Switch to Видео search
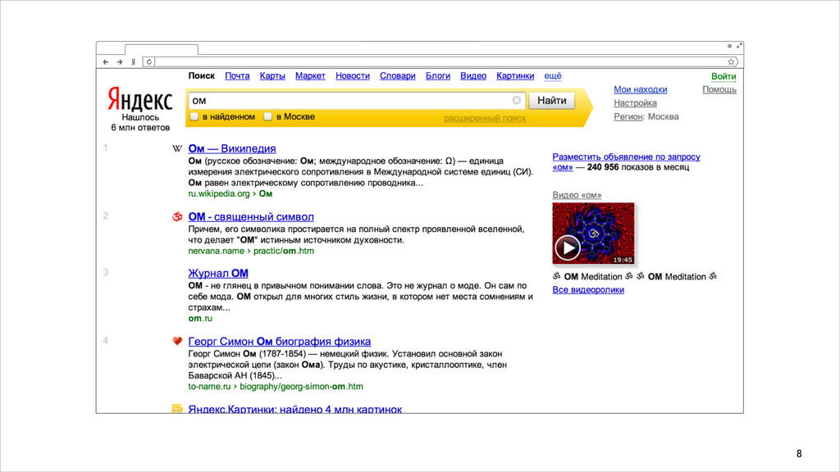840x472 pixels. [473, 76]
